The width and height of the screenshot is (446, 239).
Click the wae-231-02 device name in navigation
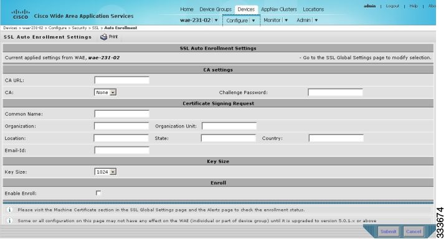click(x=196, y=20)
